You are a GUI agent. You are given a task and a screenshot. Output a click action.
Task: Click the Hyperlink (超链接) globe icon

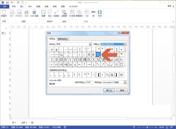pyautogui.click(x=64, y=12)
